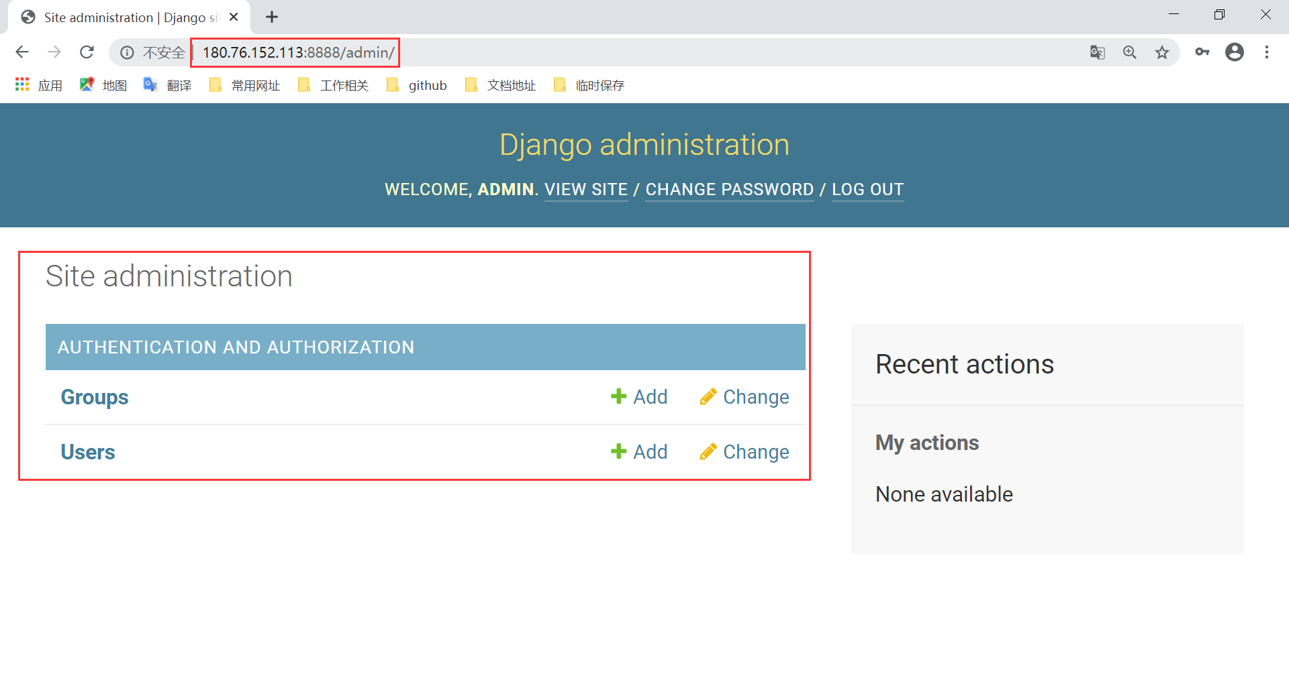Click the pencil icon for Groups

click(x=708, y=396)
